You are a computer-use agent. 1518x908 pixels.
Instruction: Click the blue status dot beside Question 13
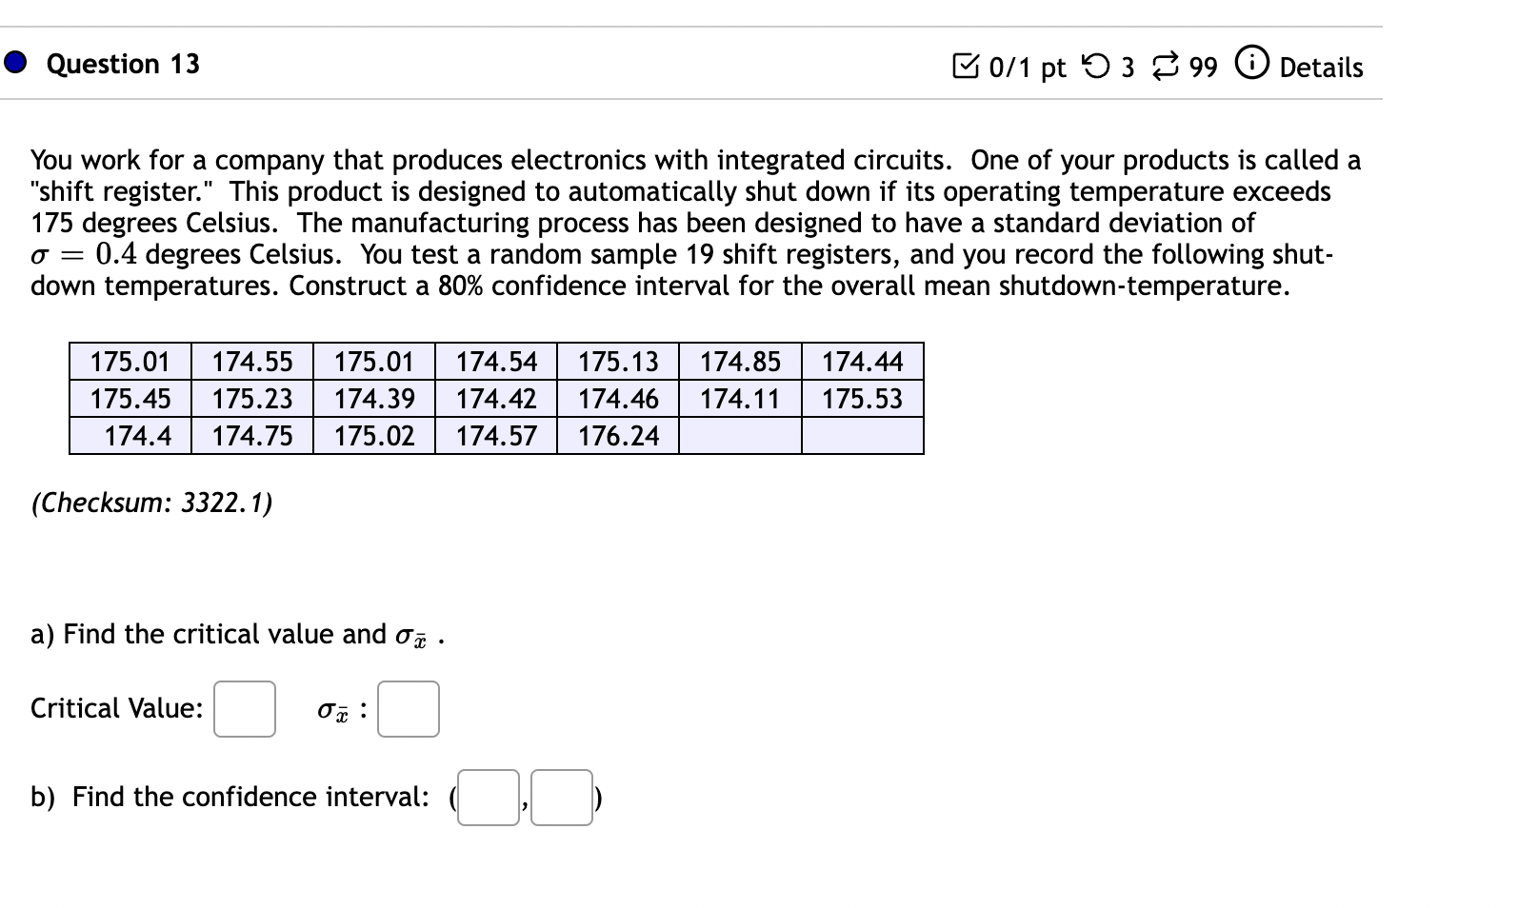pos(13,63)
